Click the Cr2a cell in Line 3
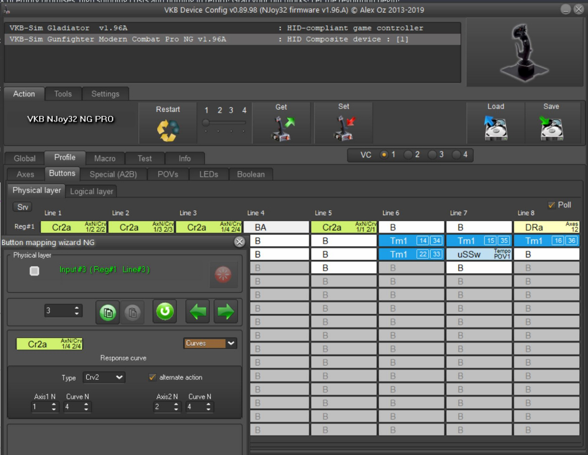Viewport: 588px width, 455px height. pos(209,227)
